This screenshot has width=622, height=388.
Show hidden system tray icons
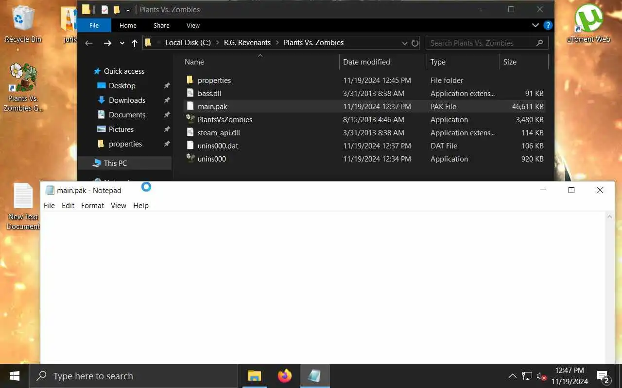512,376
